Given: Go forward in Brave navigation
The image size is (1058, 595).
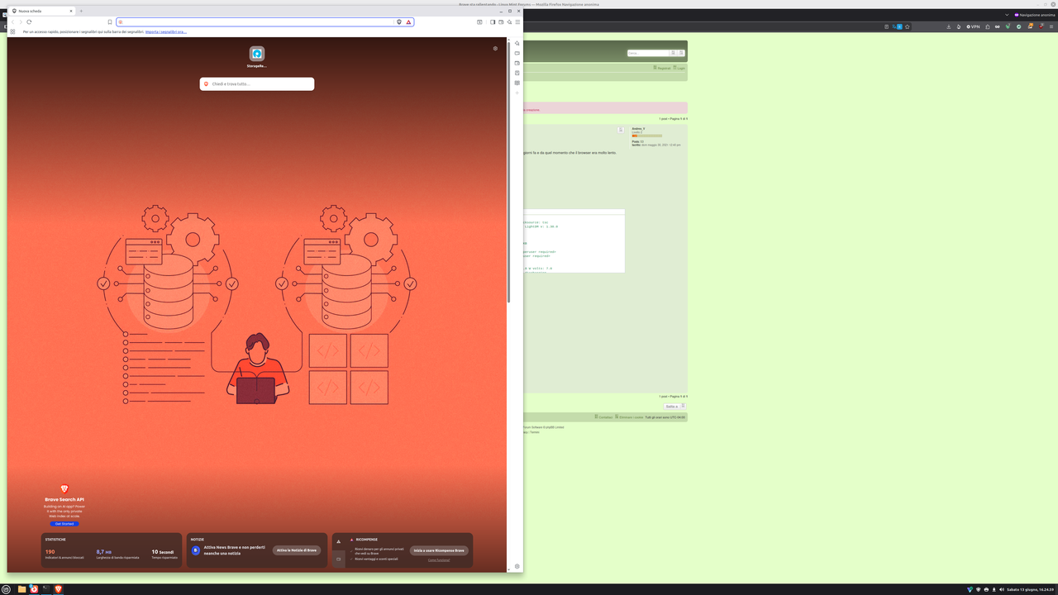Looking at the screenshot, I should (21, 22).
